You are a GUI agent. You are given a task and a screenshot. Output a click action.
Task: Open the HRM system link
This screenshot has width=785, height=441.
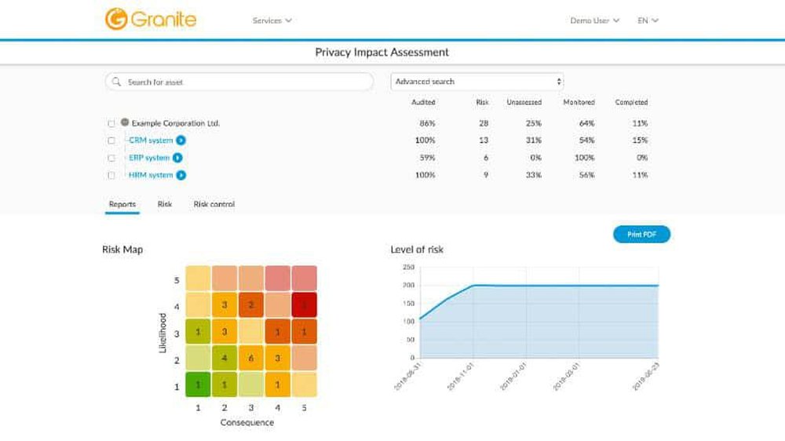coord(151,175)
